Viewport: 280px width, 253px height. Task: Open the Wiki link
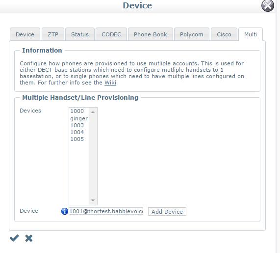(x=110, y=83)
